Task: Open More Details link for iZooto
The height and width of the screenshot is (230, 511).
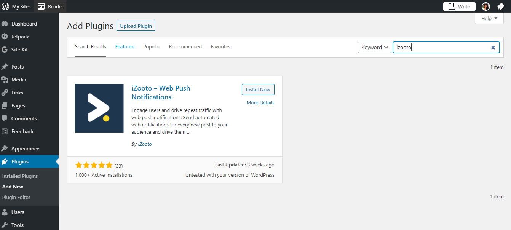Action: [x=260, y=102]
